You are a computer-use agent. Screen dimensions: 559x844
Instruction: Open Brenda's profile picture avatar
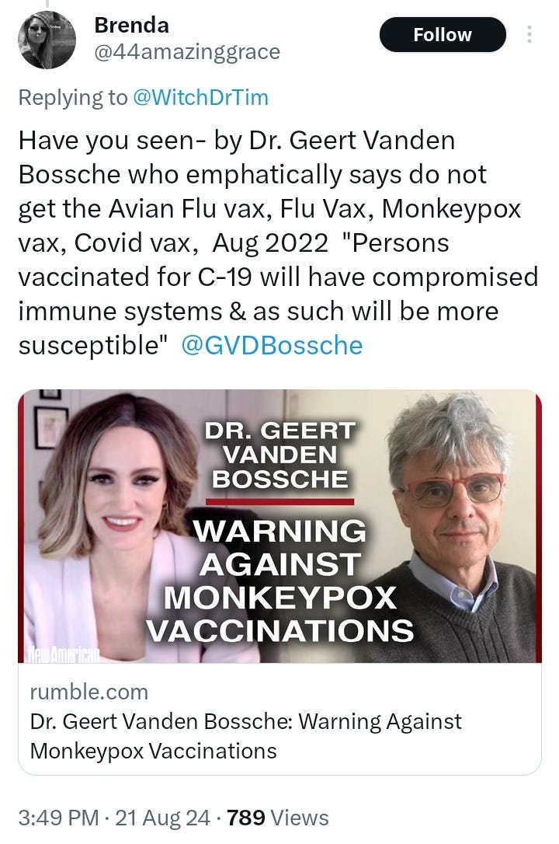47,40
